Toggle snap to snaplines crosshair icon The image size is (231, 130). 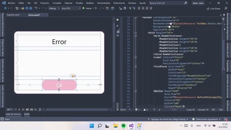tap(35, 109)
